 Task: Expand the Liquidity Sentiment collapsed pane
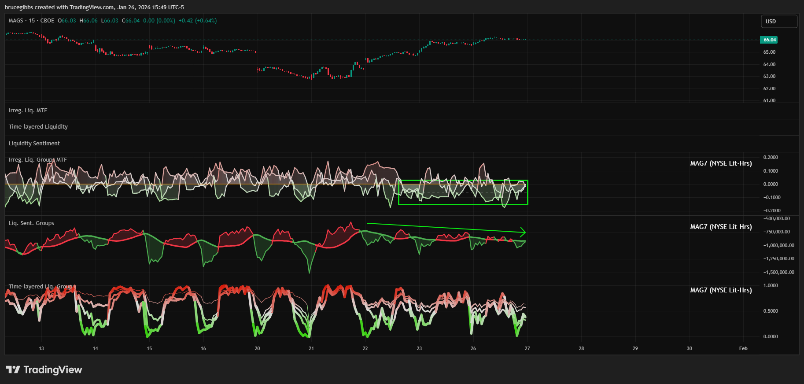click(34, 144)
